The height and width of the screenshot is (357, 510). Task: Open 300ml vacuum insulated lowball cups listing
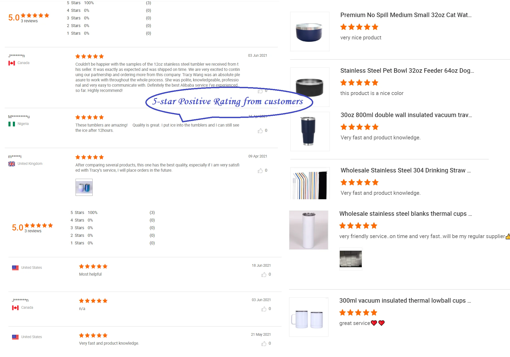[x=405, y=301]
